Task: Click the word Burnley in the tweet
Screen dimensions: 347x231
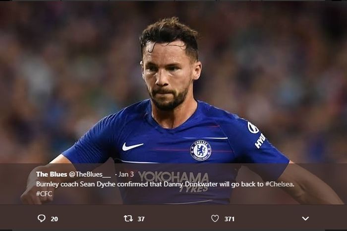Action: coord(48,184)
